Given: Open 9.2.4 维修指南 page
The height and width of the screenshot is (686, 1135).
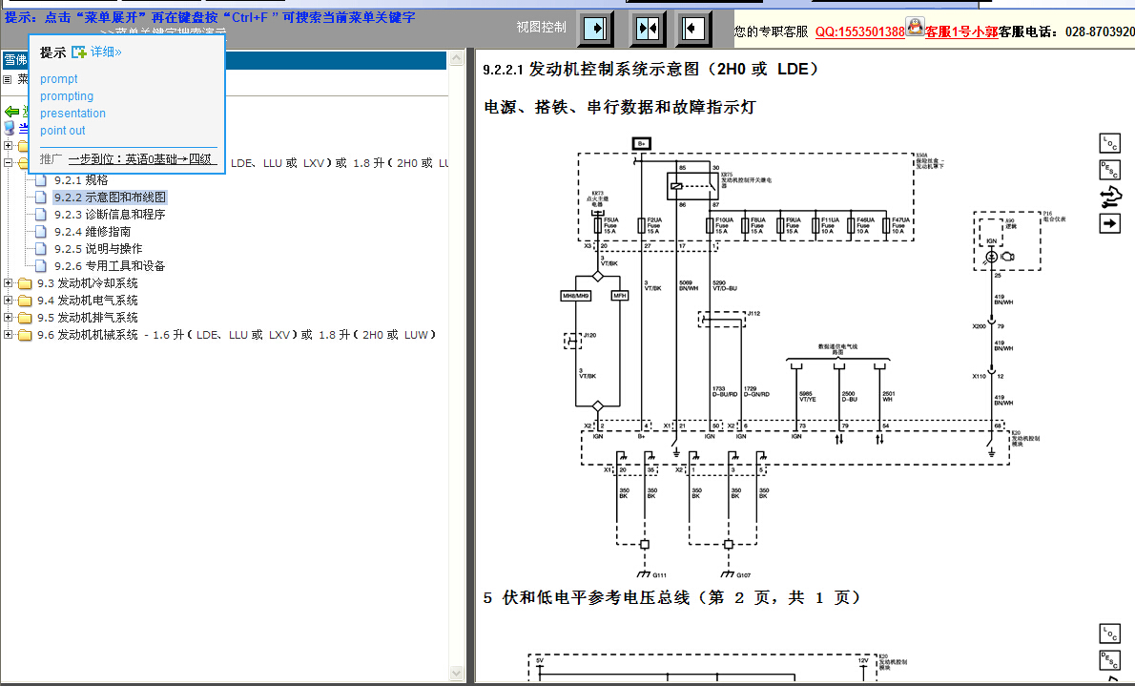Looking at the screenshot, I should coord(93,232).
